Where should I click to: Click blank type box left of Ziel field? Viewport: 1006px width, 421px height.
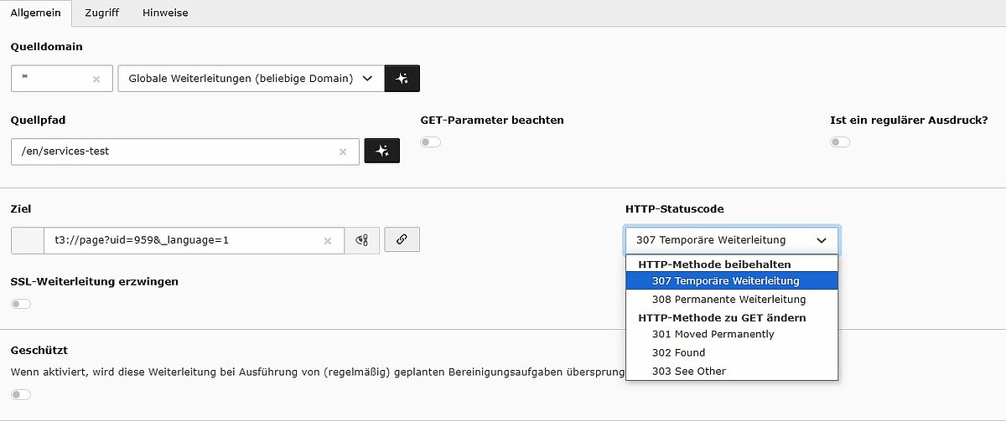point(27,240)
